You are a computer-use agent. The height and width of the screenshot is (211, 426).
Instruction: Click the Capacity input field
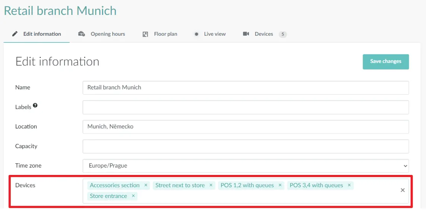click(246, 146)
